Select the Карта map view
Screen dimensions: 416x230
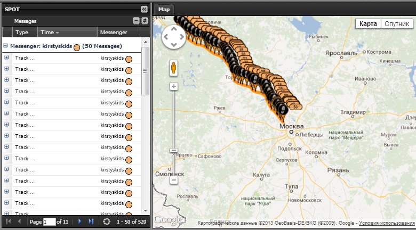coord(368,24)
